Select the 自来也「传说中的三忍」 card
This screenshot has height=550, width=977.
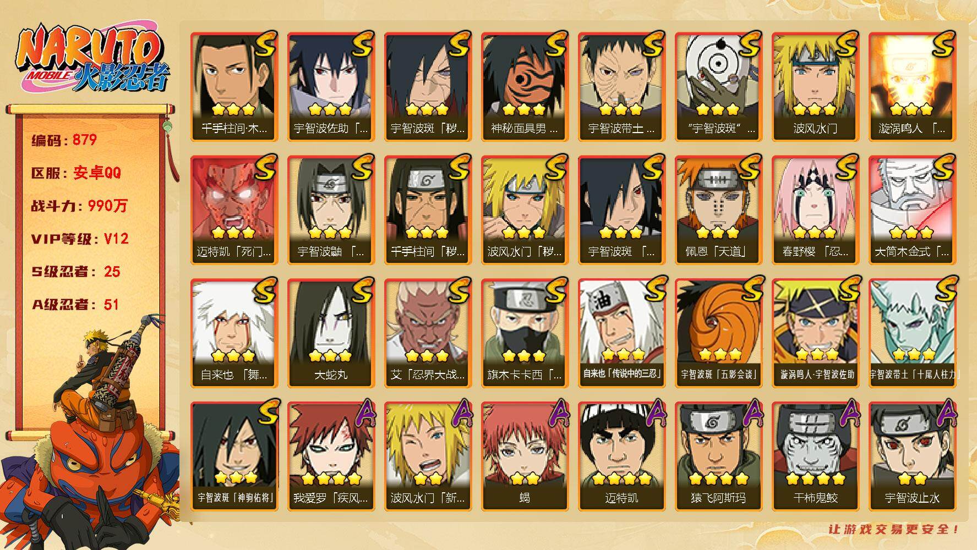pos(621,333)
